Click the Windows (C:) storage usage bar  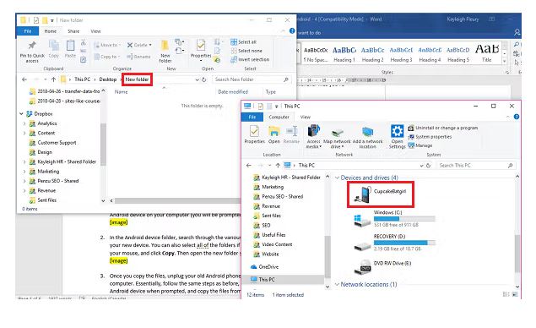404,218
